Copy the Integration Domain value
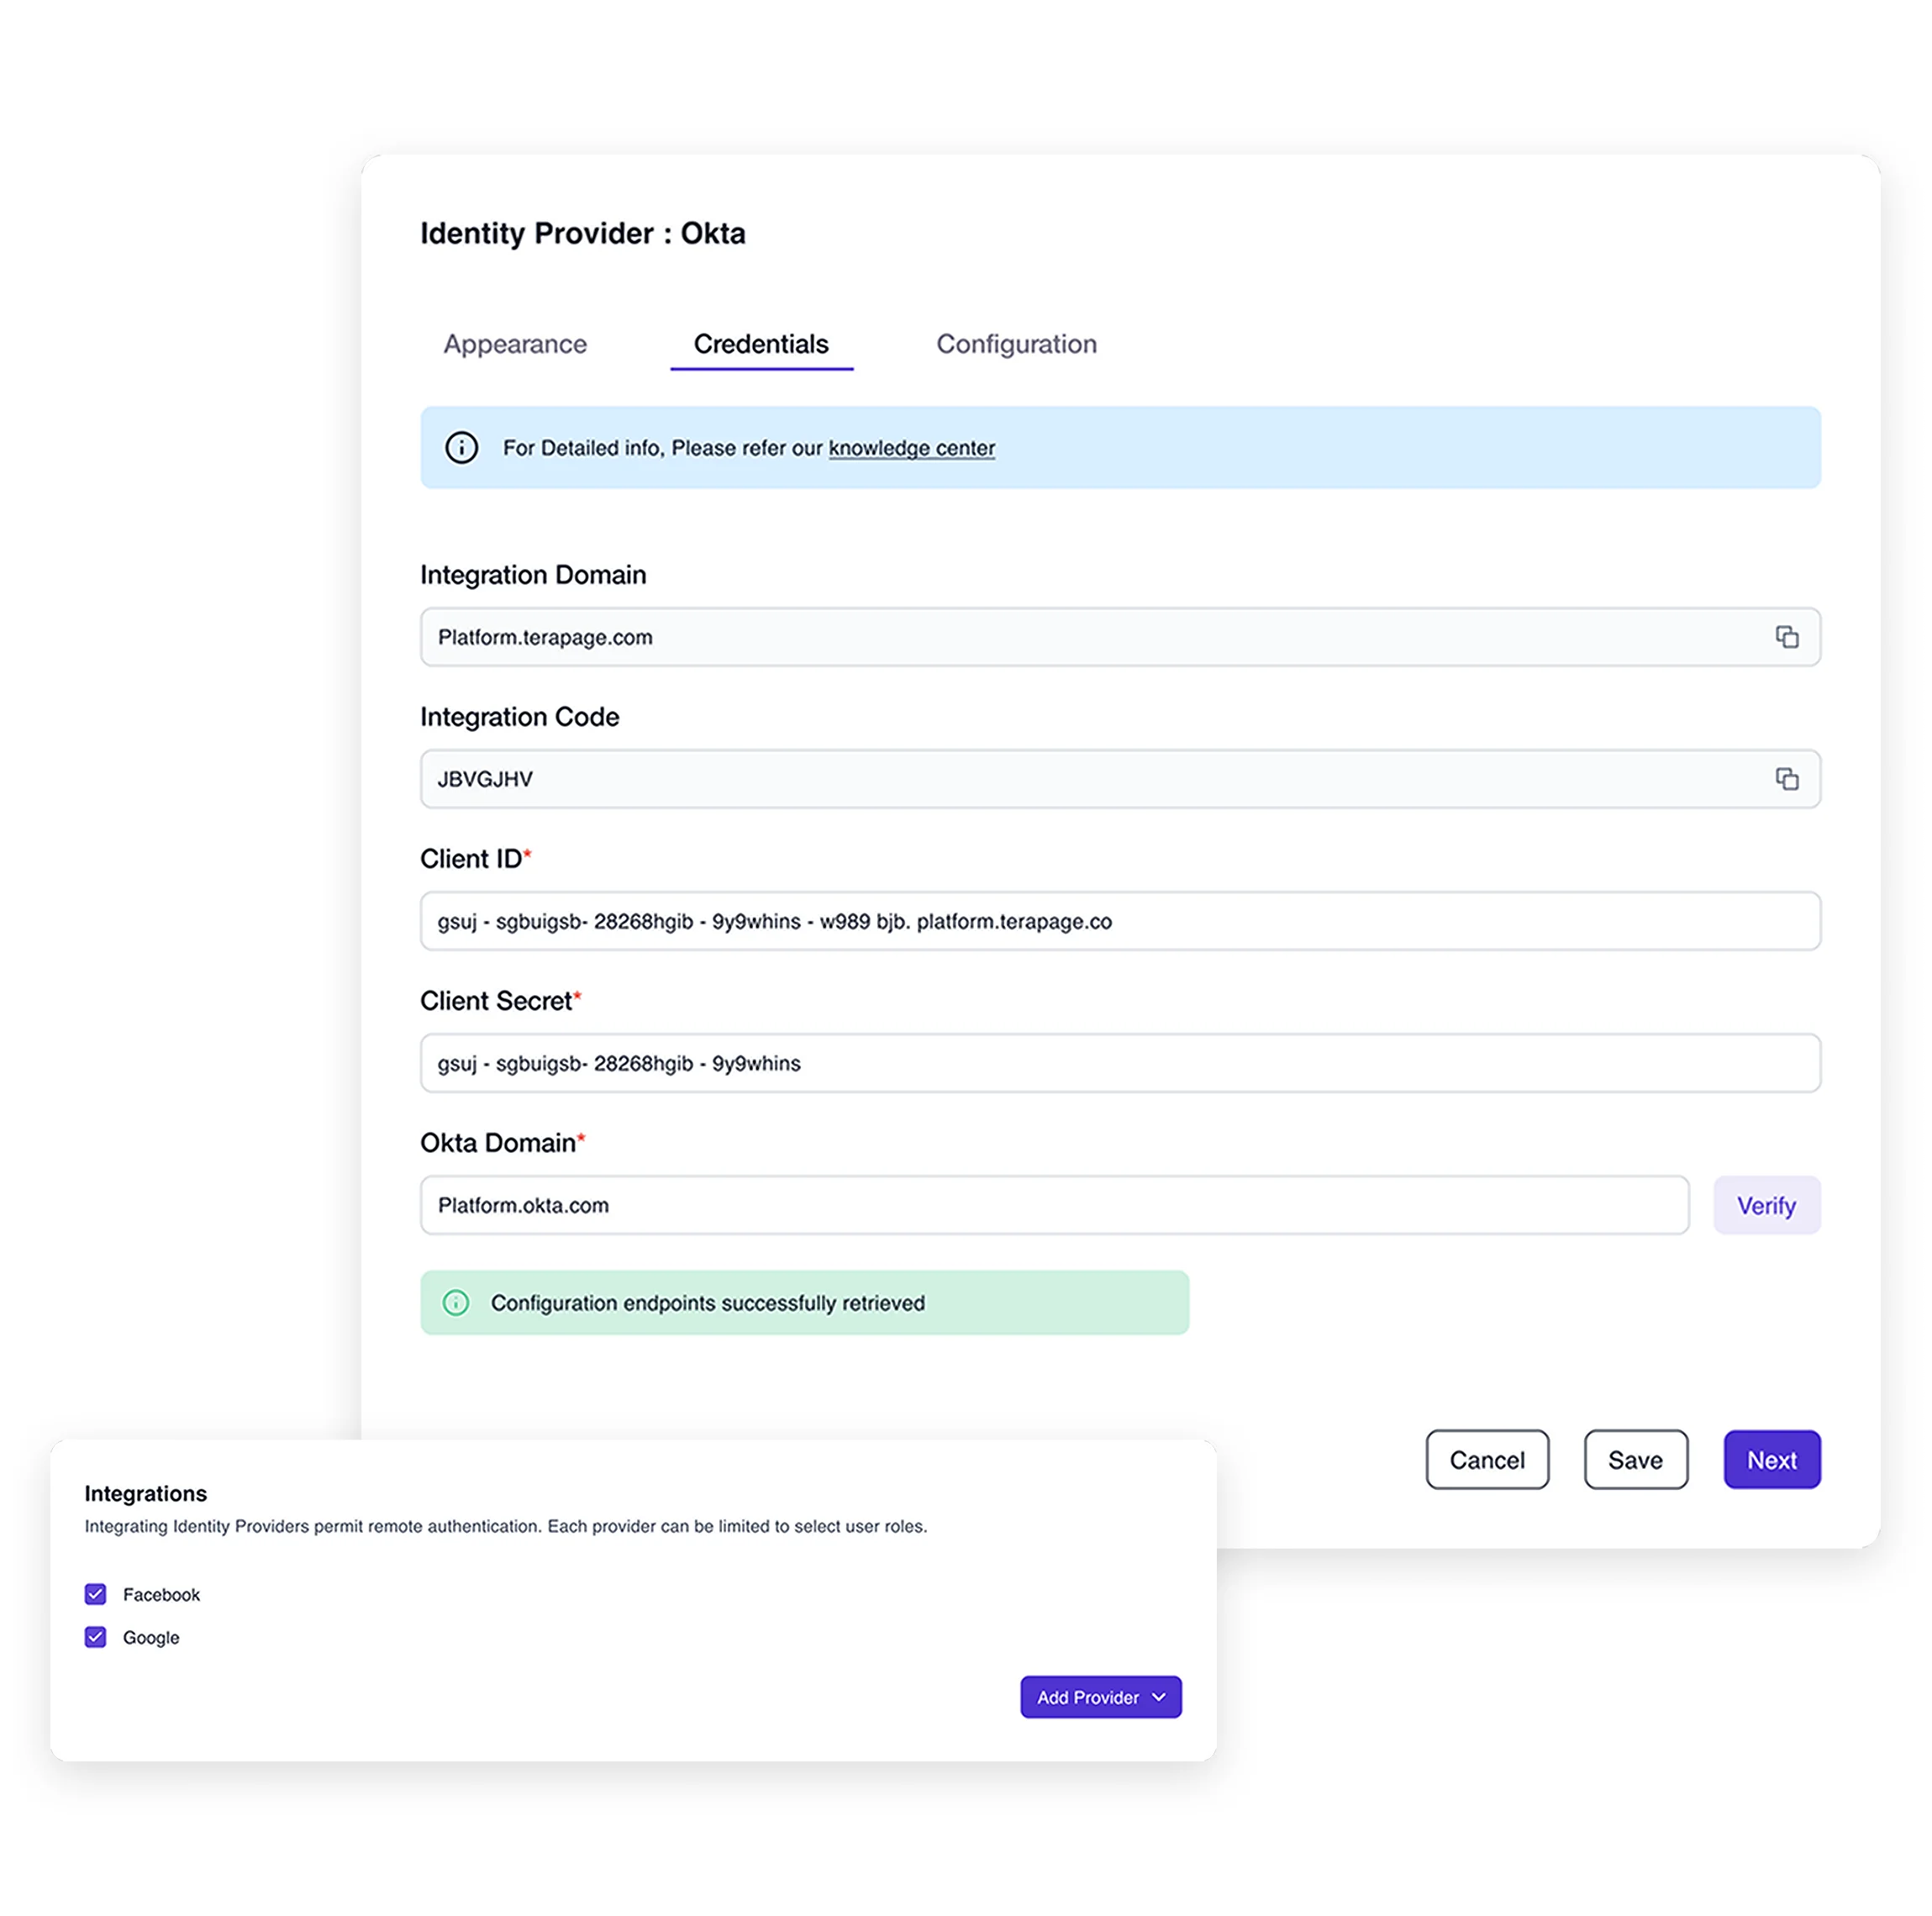Screen dimensions: 1932x1916 click(1789, 637)
